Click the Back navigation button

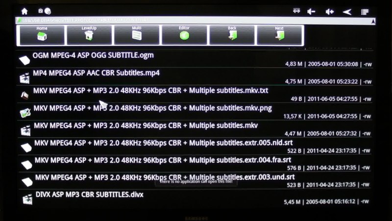click(232, 35)
